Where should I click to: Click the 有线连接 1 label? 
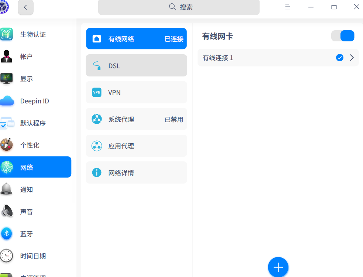(x=218, y=58)
